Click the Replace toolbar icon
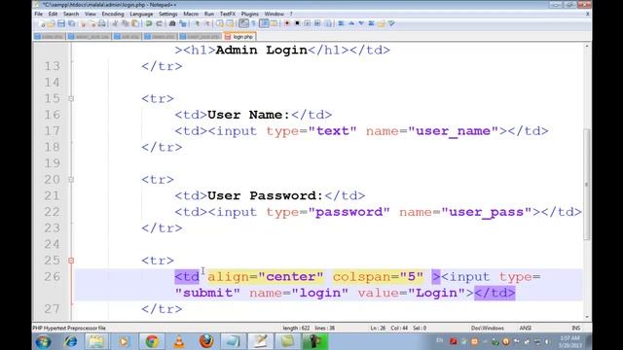623x350 pixels. (x=183, y=23)
